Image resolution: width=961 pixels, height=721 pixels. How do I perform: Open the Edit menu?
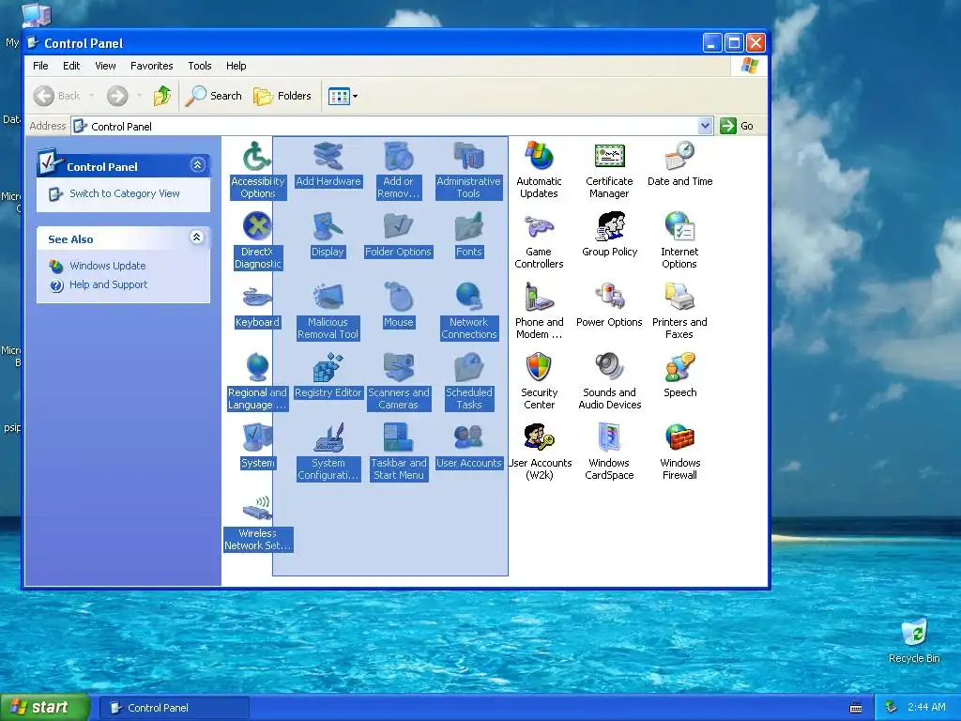point(71,66)
